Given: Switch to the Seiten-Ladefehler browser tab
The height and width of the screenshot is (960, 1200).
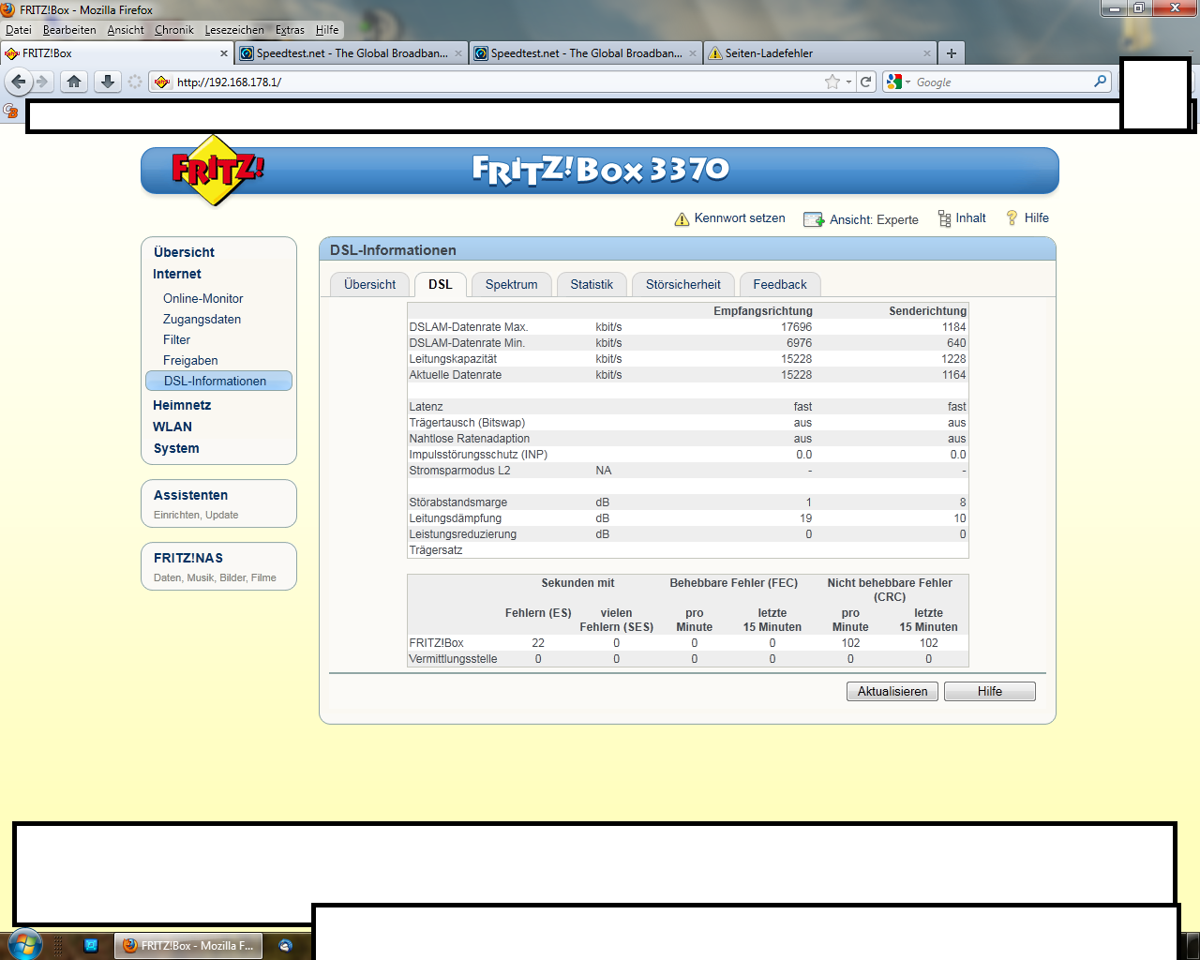Looking at the screenshot, I should (x=818, y=53).
